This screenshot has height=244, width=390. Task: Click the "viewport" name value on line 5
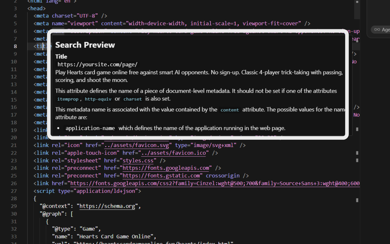coord(83,23)
